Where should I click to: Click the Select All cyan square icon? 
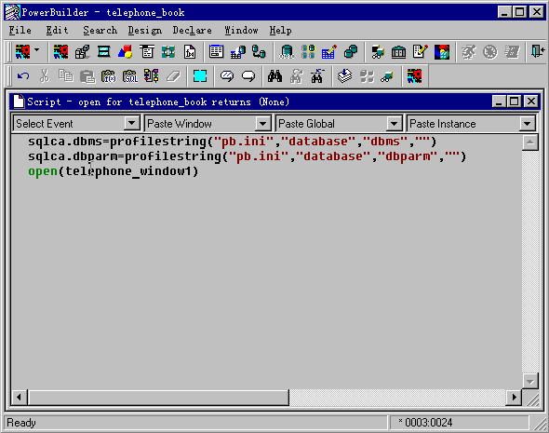pyautogui.click(x=200, y=76)
